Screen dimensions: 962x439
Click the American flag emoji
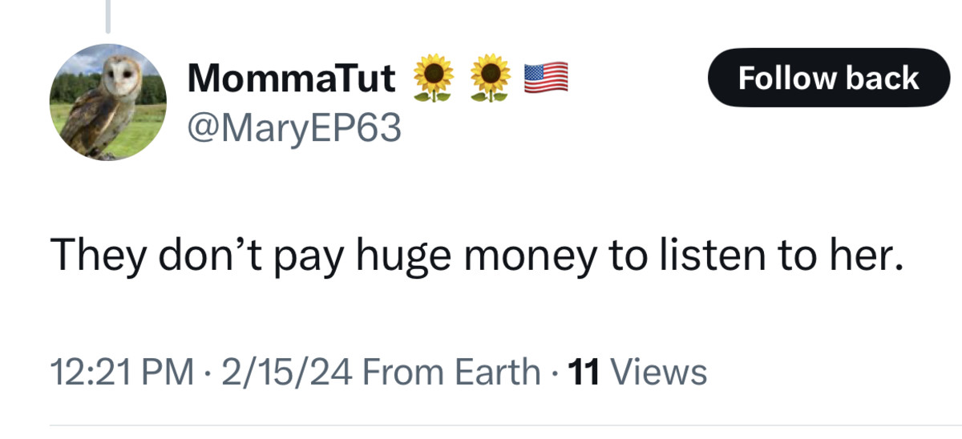tap(546, 77)
